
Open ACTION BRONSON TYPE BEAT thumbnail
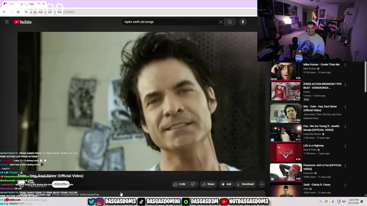coord(286,91)
